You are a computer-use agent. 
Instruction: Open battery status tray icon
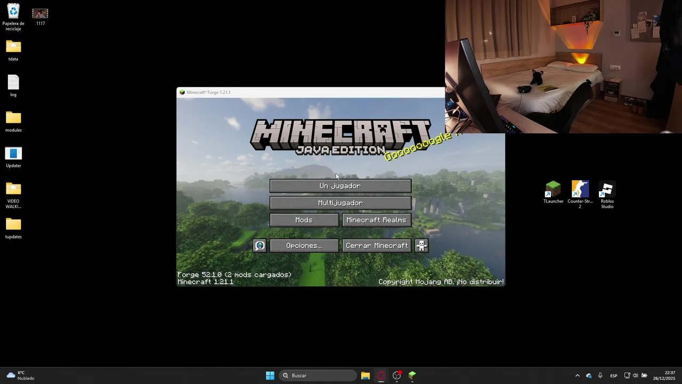[644, 375]
